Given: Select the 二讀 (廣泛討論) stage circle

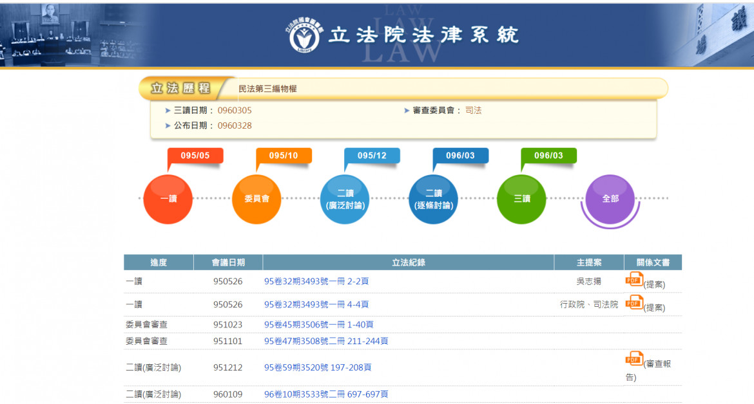Looking at the screenshot, I should tap(345, 199).
